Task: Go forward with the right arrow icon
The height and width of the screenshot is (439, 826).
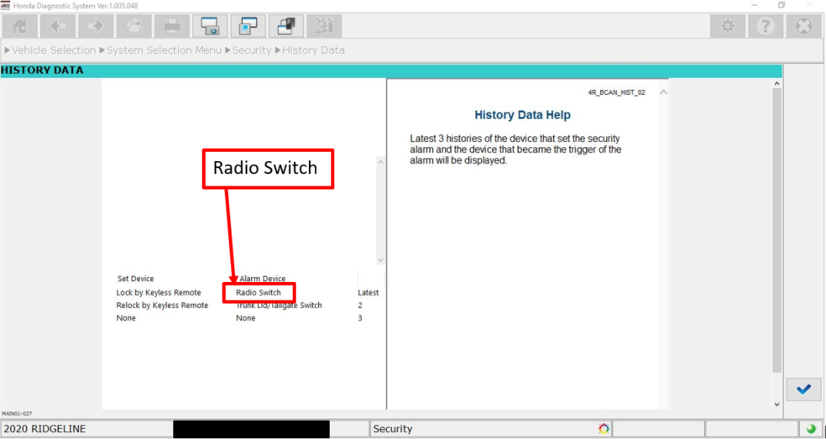Action: pyautogui.click(x=96, y=26)
